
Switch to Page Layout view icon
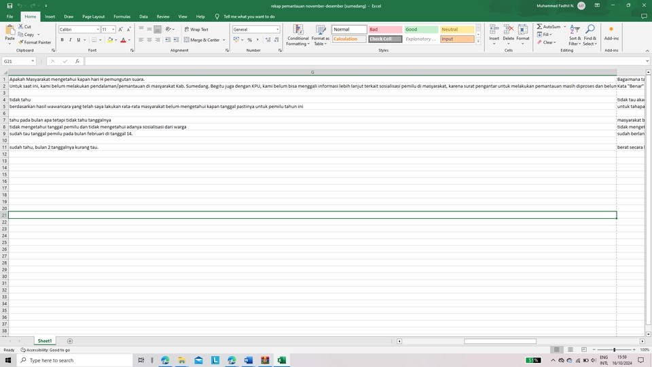click(x=570, y=349)
